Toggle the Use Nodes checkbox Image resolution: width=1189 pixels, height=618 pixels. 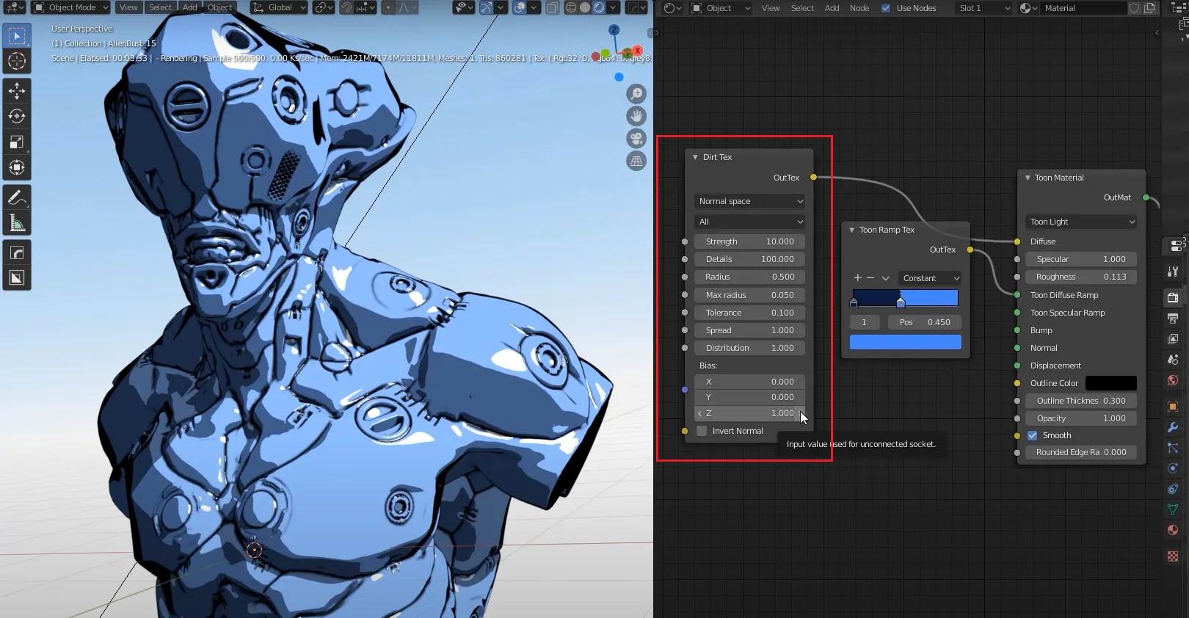point(886,8)
